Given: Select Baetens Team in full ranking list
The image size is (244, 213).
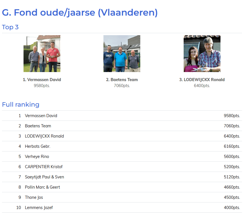Looking at the screenshot, I should point(38,126).
